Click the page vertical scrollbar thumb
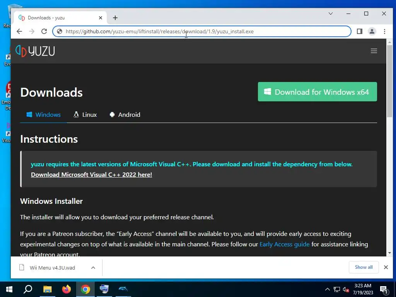The height and width of the screenshot is (297, 396). (x=390, y=81)
